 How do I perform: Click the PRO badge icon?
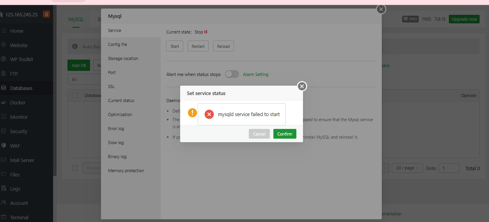tap(410, 19)
